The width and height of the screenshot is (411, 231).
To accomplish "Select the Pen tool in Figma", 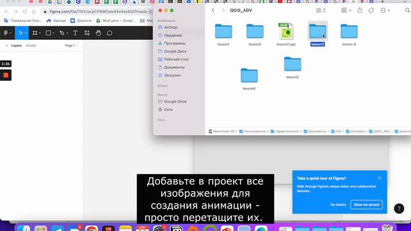I will 62,33.
